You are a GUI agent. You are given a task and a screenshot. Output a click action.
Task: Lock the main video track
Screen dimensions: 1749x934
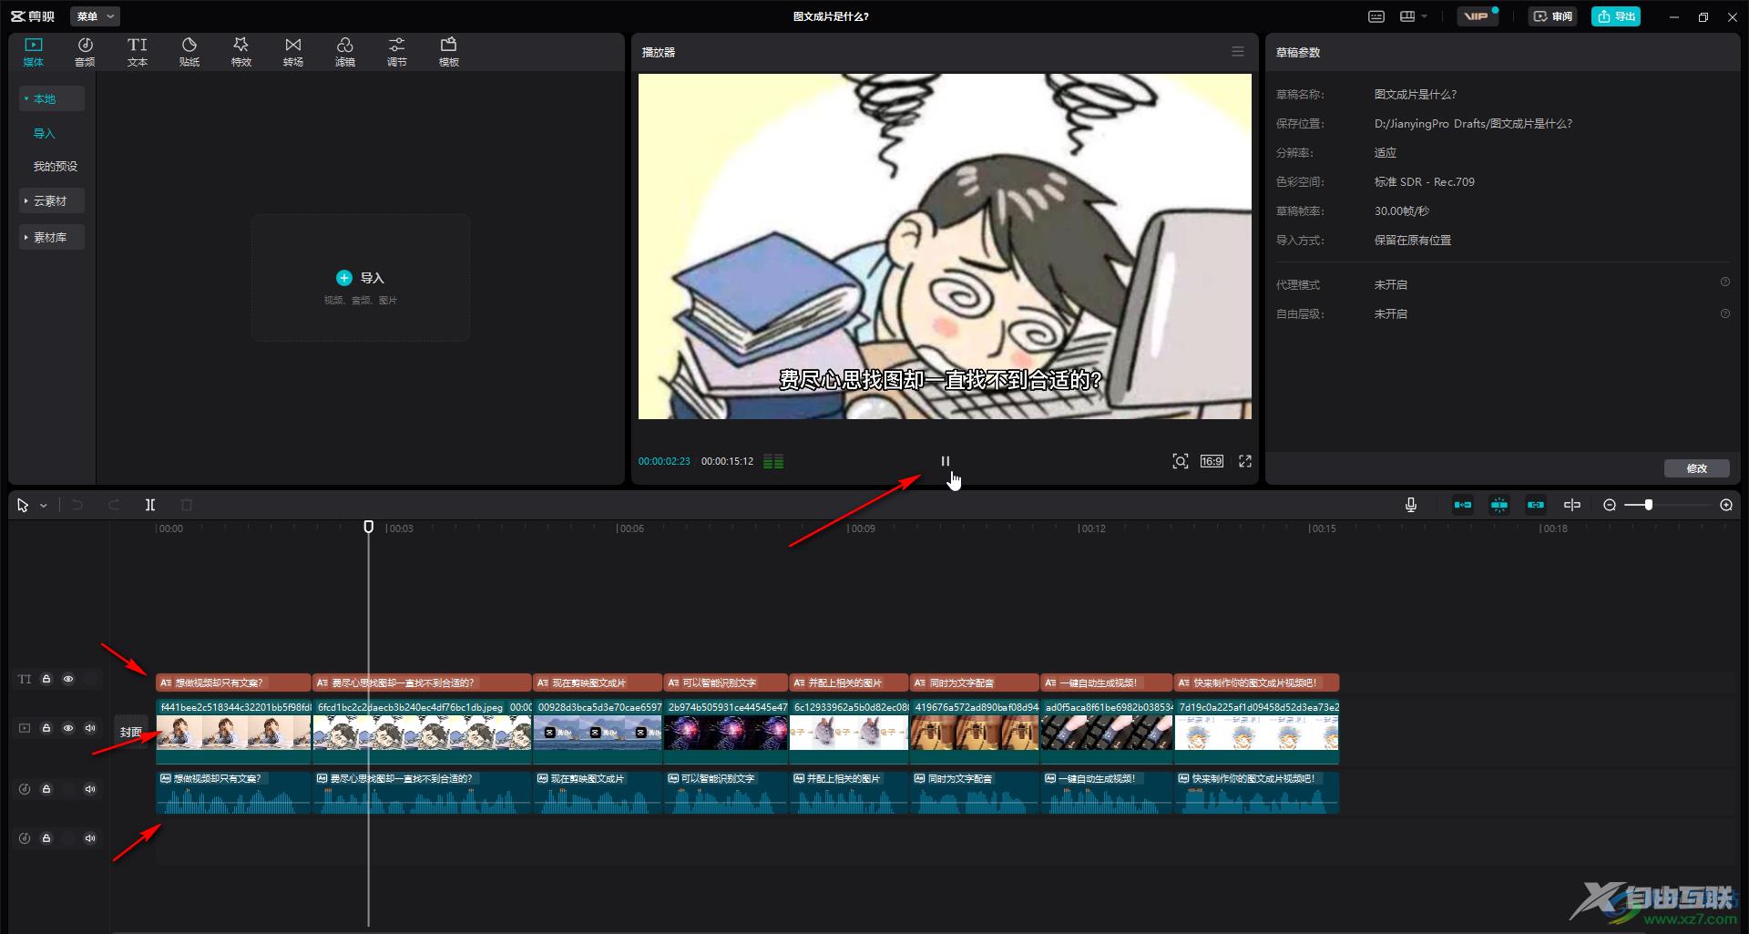(46, 728)
